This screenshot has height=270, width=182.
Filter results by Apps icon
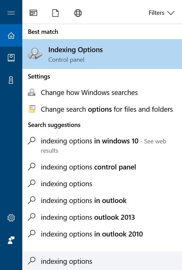pos(33,13)
